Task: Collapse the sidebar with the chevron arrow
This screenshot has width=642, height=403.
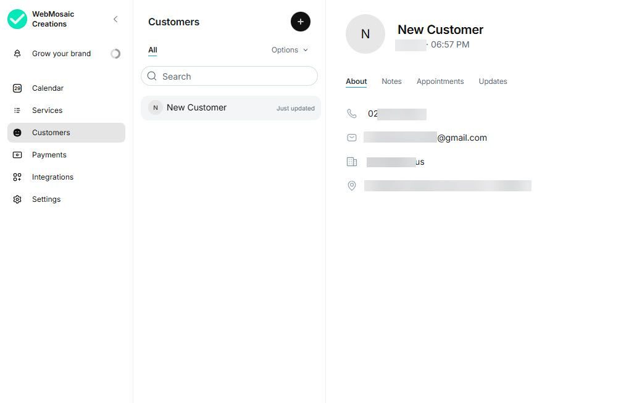Action: pos(115,19)
